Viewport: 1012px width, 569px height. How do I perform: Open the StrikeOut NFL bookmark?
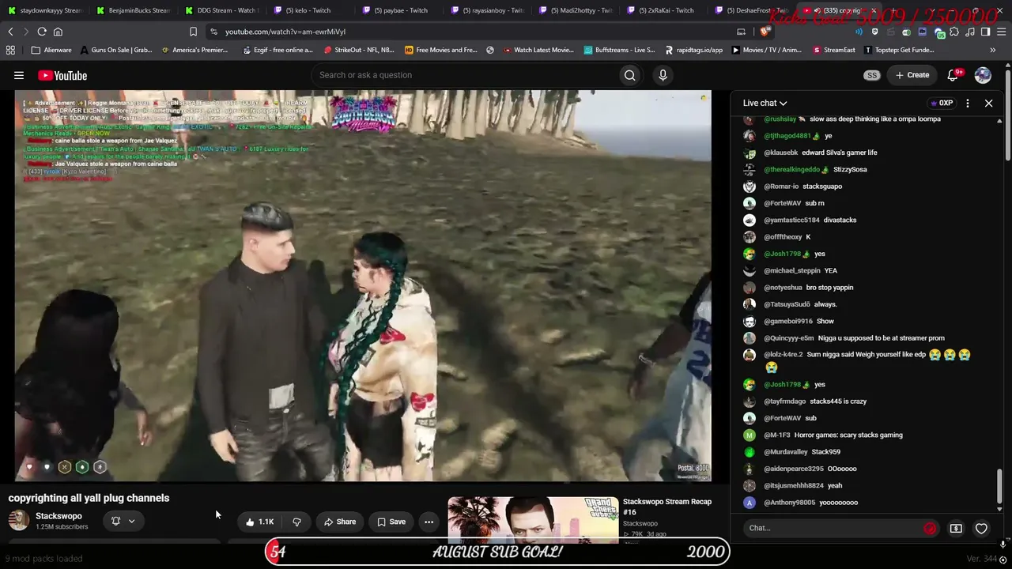coord(359,50)
